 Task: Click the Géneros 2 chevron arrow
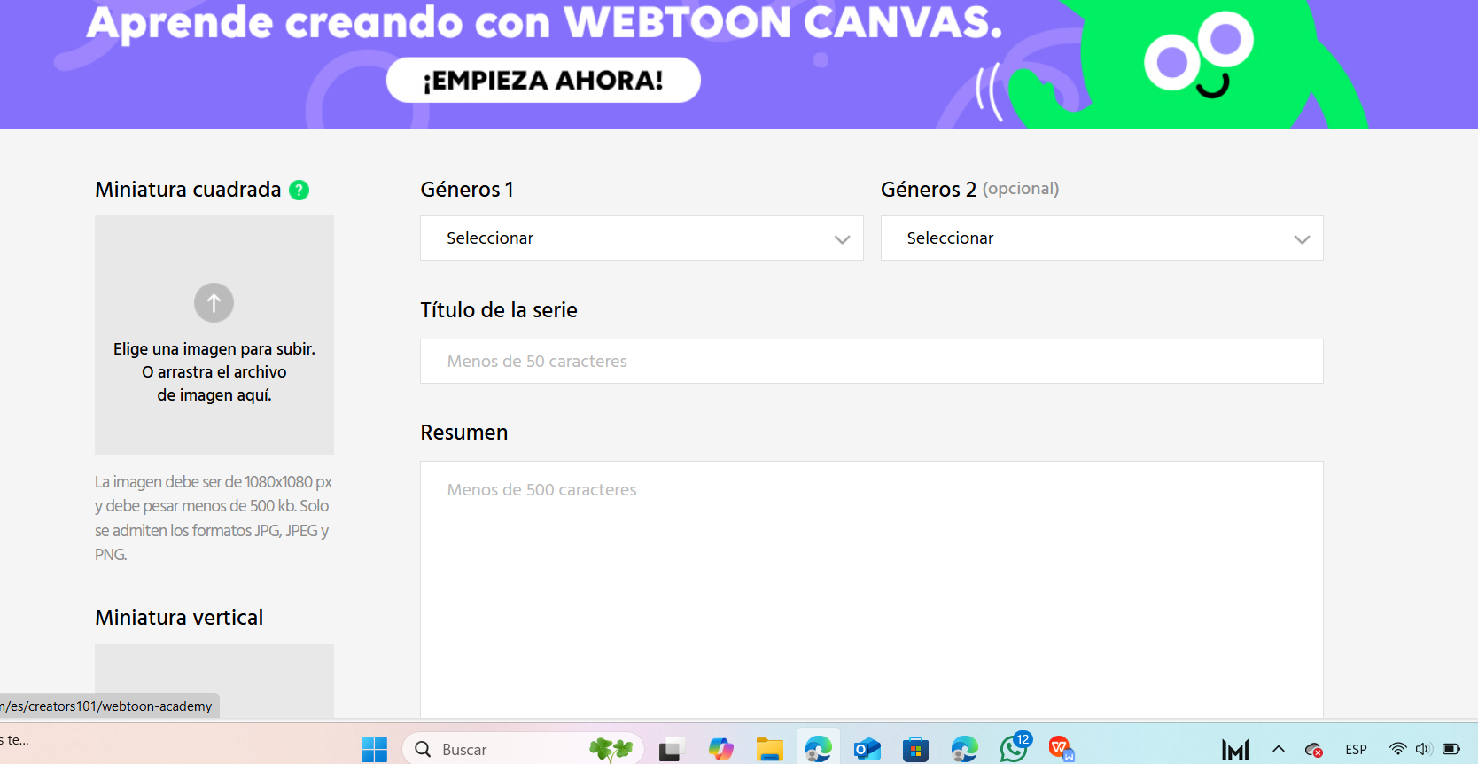click(1302, 239)
